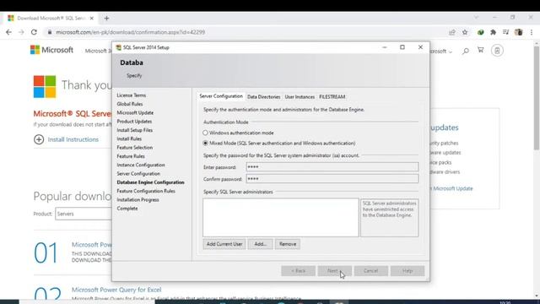The width and height of the screenshot is (540, 304).
Task: Click the share page icon in address bar
Action: (x=452, y=32)
